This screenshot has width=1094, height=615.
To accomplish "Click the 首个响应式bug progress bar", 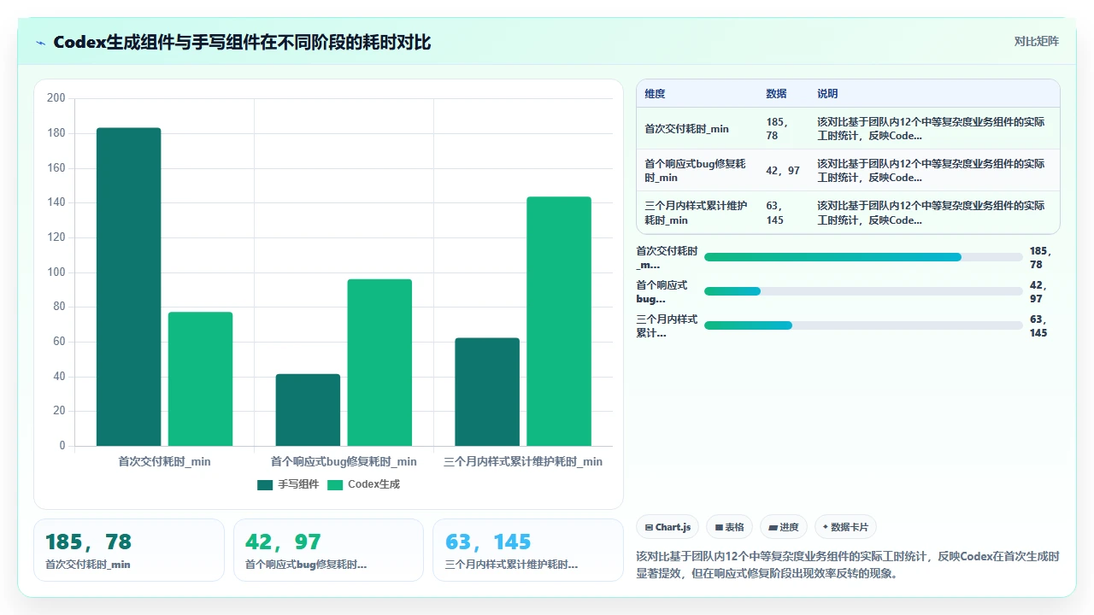I will click(x=863, y=291).
